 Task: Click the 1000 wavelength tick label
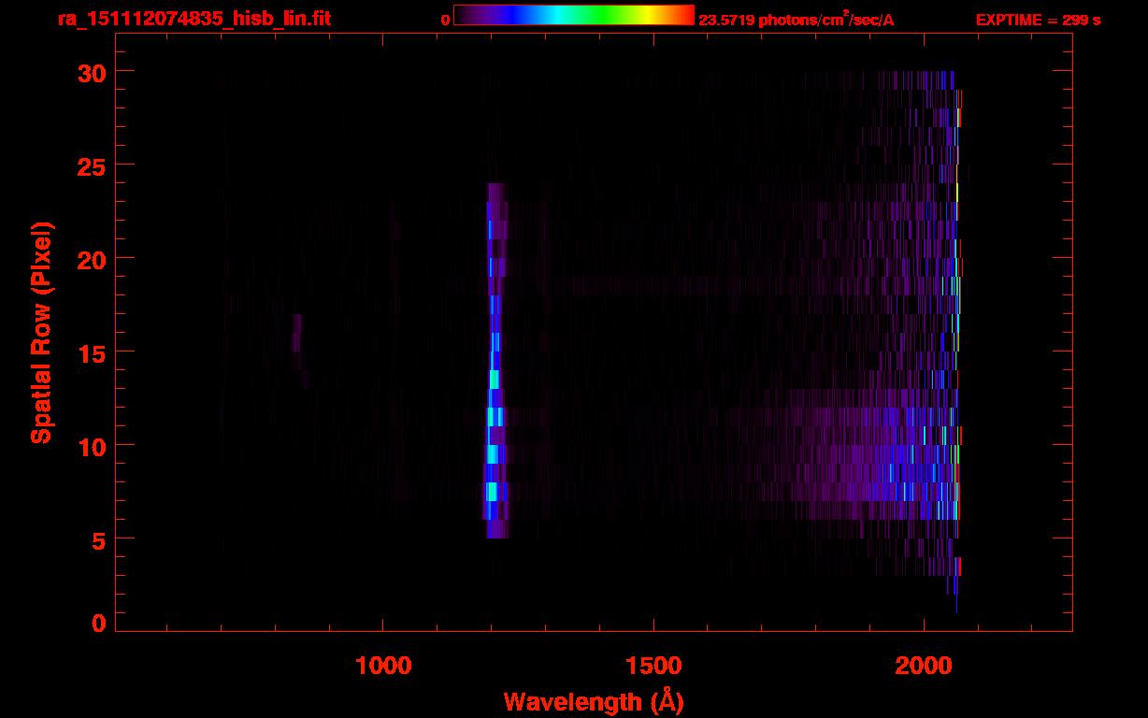pos(383,666)
